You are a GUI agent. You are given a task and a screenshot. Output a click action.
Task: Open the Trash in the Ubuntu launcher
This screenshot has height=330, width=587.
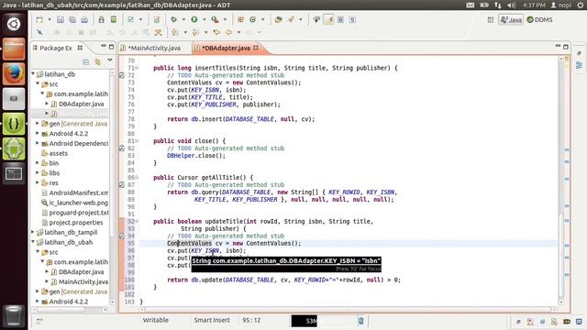(x=14, y=315)
